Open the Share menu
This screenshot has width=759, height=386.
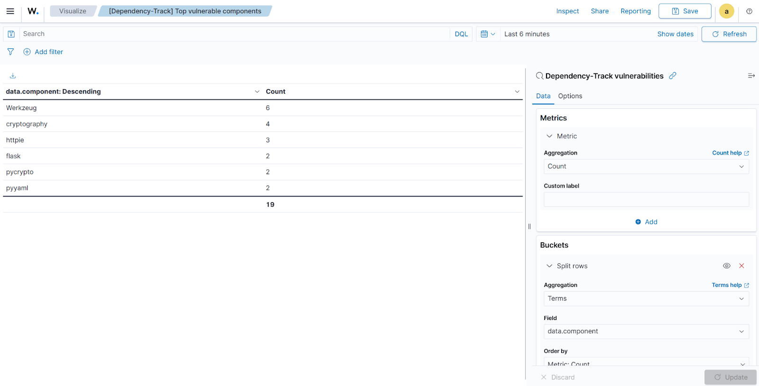[600, 11]
